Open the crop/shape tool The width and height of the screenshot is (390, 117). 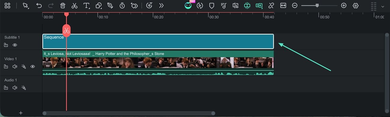99,5
